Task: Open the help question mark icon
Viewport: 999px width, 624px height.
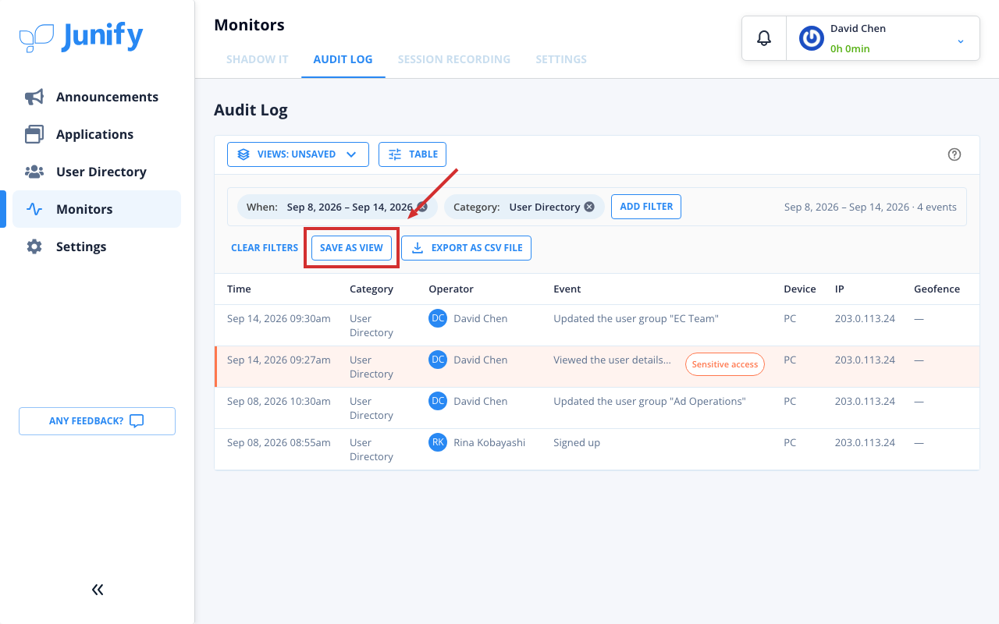Action: click(955, 154)
